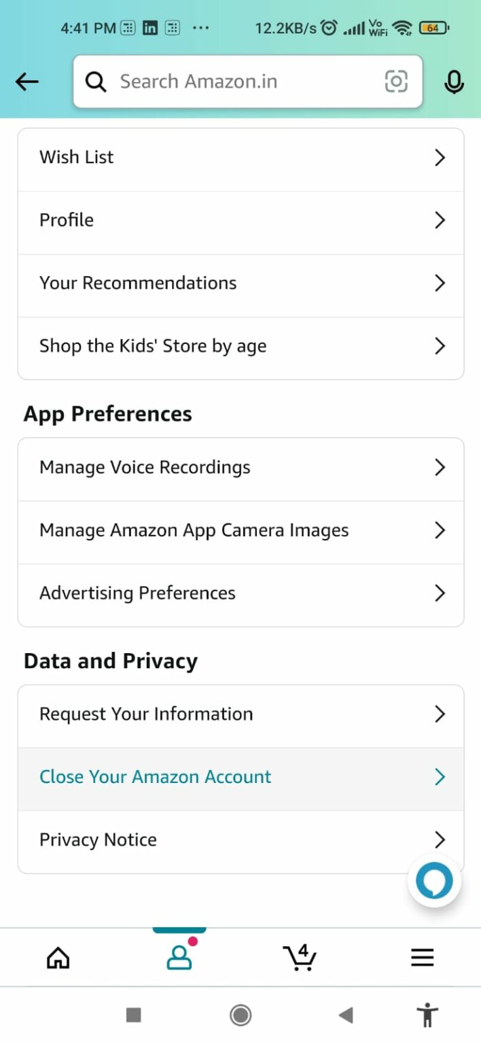Open the cart showing 4 items
Screen dimensions: 481x1044
(300, 957)
